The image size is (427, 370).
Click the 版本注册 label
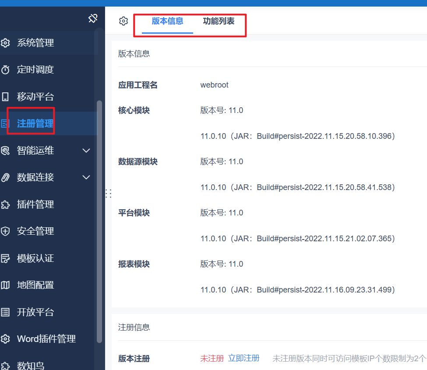pos(134,359)
